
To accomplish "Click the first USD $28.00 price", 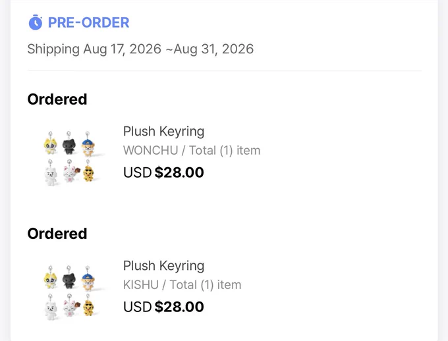I will [x=163, y=172].
